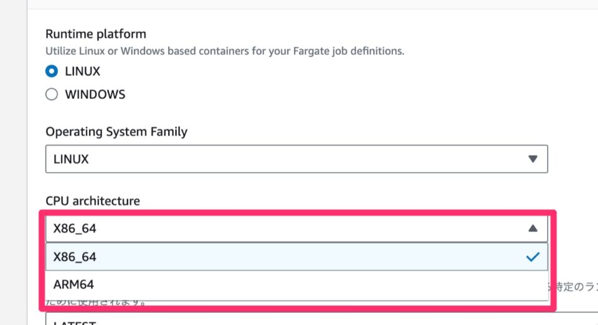Image resolution: width=598 pixels, height=325 pixels.
Task: Click the Operating System Family down arrow
Action: [x=532, y=159]
